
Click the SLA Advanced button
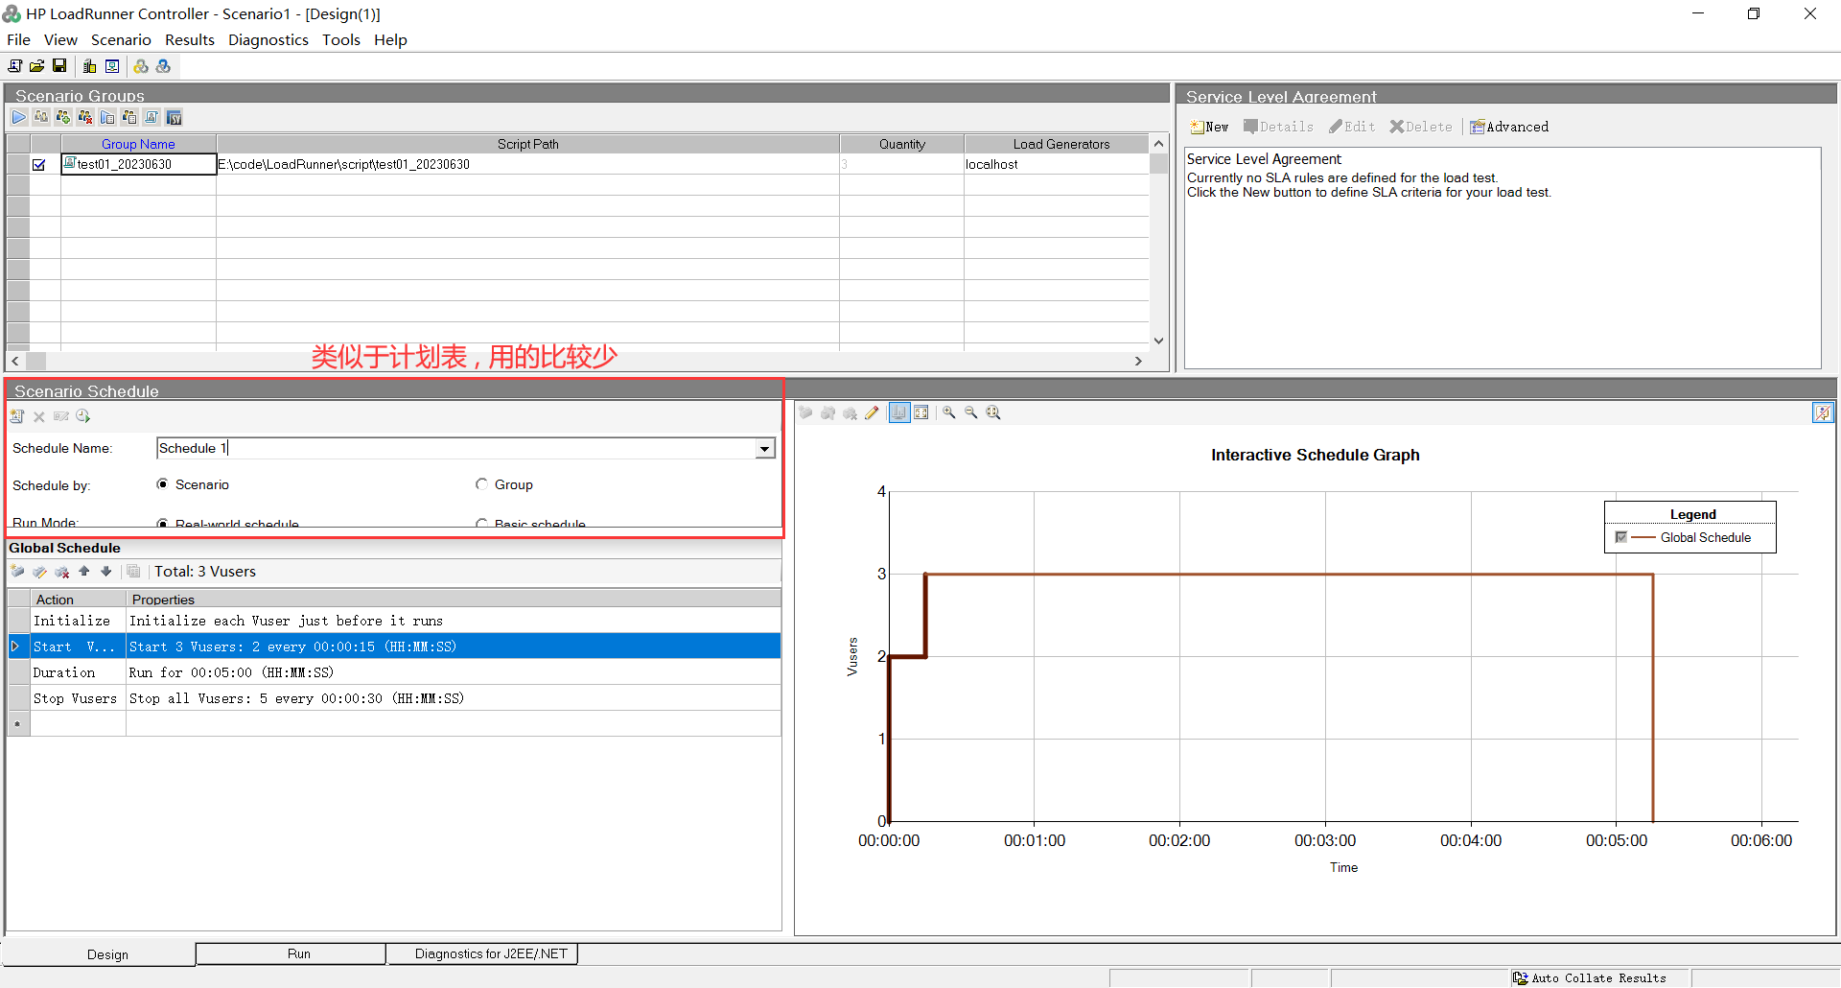coord(1509,127)
